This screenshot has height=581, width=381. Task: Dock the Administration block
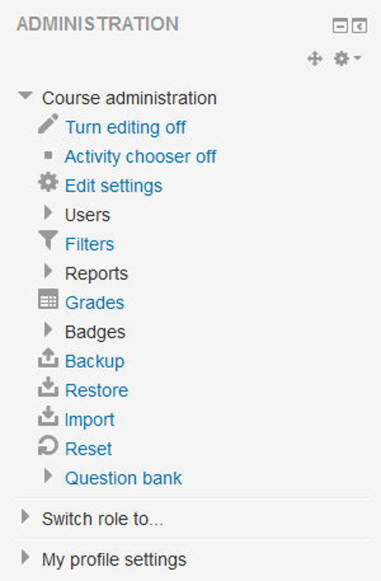359,26
